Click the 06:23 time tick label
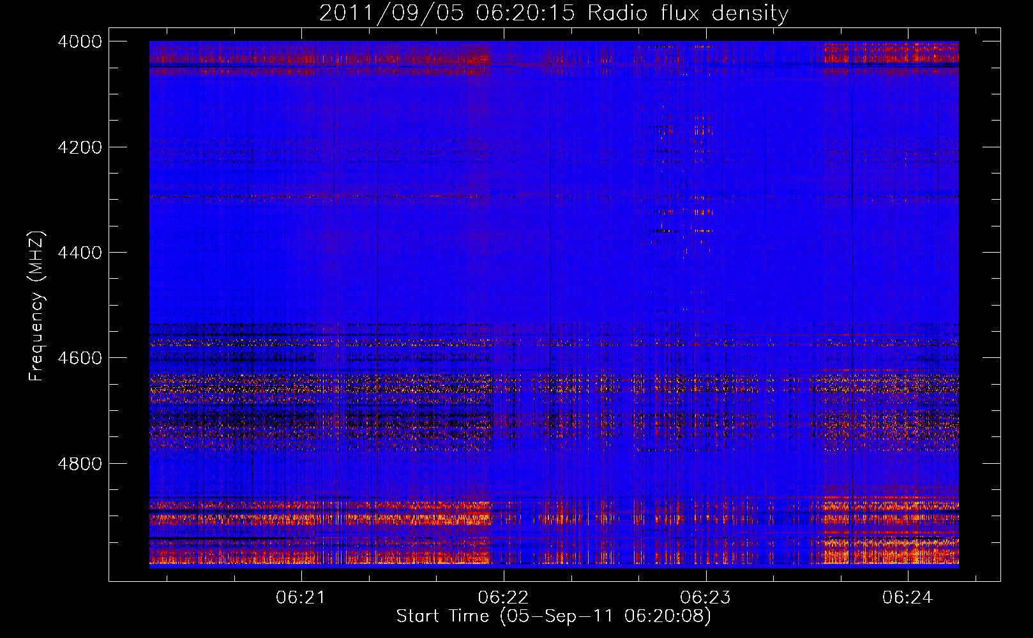1033x638 pixels. click(705, 598)
